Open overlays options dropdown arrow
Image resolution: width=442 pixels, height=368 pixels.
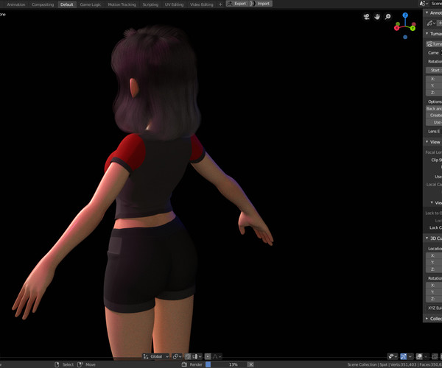pos(426,357)
